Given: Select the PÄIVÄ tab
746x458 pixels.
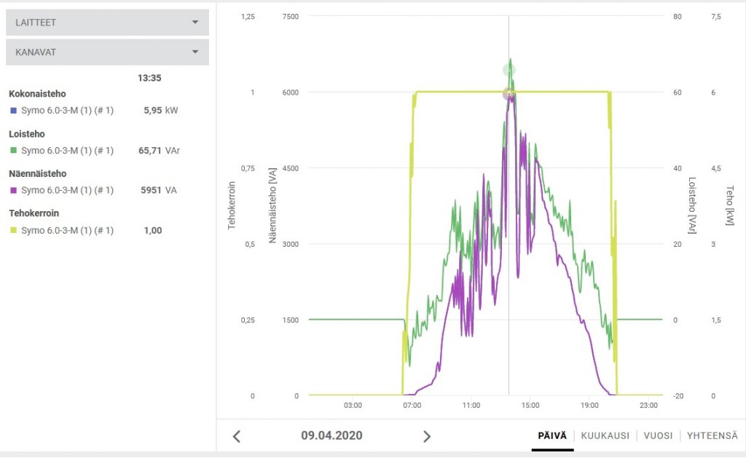Looking at the screenshot, I should [552, 435].
